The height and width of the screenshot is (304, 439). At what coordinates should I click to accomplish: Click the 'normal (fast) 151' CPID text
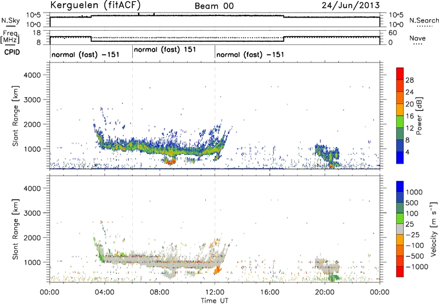point(165,50)
